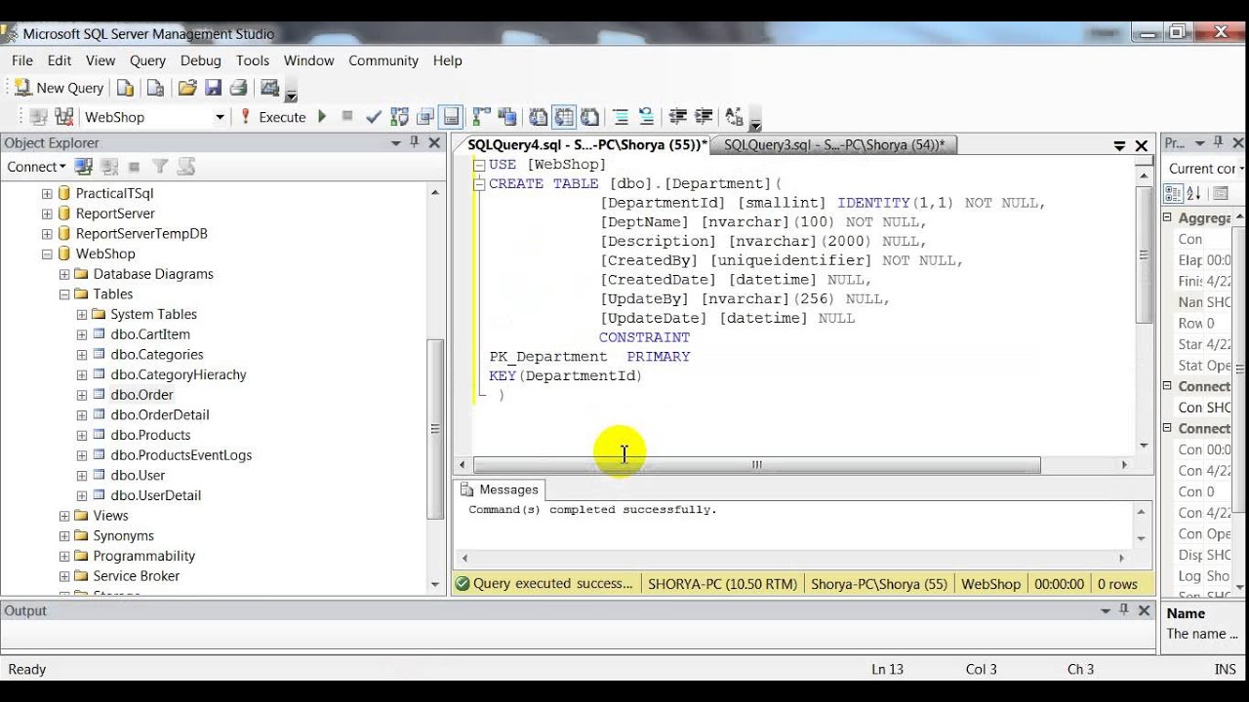Screen dimensions: 1249x702
Task: Click the Analysis Services query icon
Action: pos(155,88)
